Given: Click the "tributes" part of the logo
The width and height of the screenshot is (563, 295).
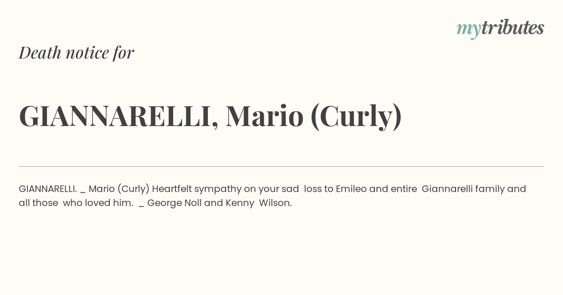Looking at the screenshot, I should click(513, 27).
